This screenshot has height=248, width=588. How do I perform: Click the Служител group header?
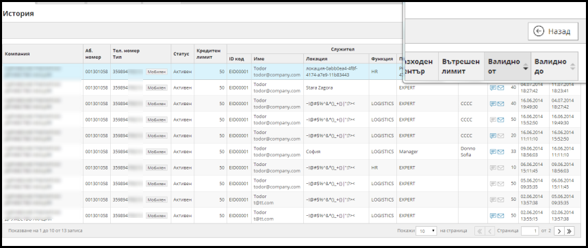point(342,49)
